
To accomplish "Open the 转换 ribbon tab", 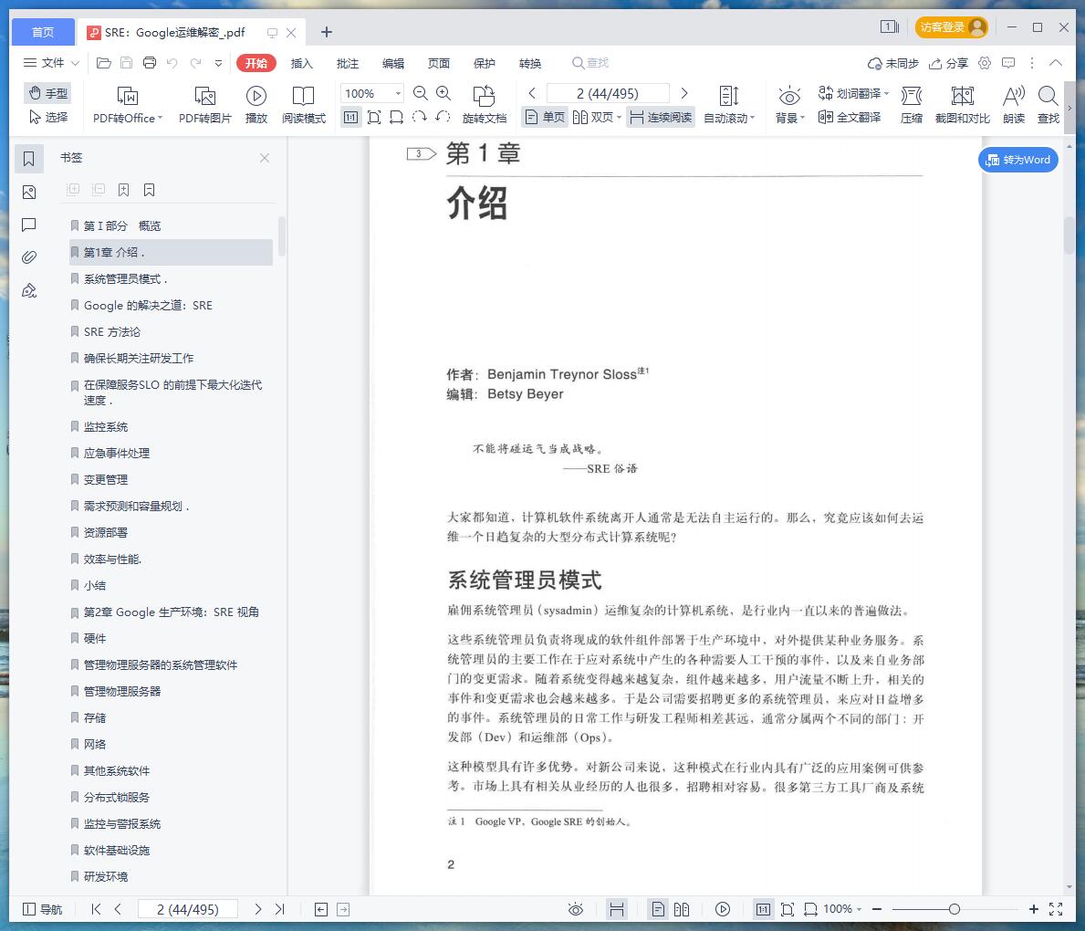I will point(530,63).
